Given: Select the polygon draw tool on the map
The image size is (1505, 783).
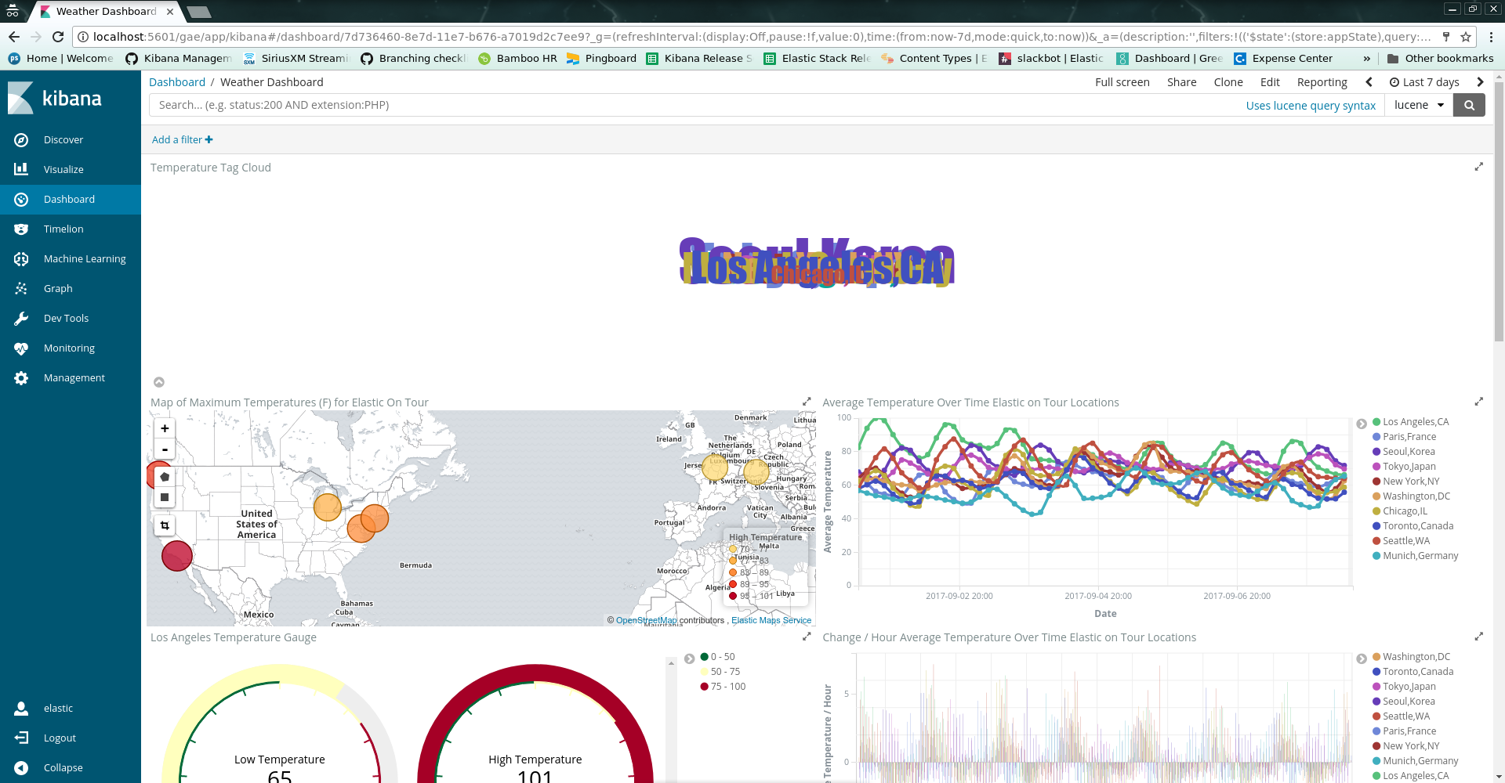Looking at the screenshot, I should coord(165,476).
